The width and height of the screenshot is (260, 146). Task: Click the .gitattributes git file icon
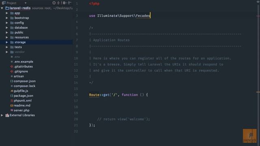click(x=12, y=67)
